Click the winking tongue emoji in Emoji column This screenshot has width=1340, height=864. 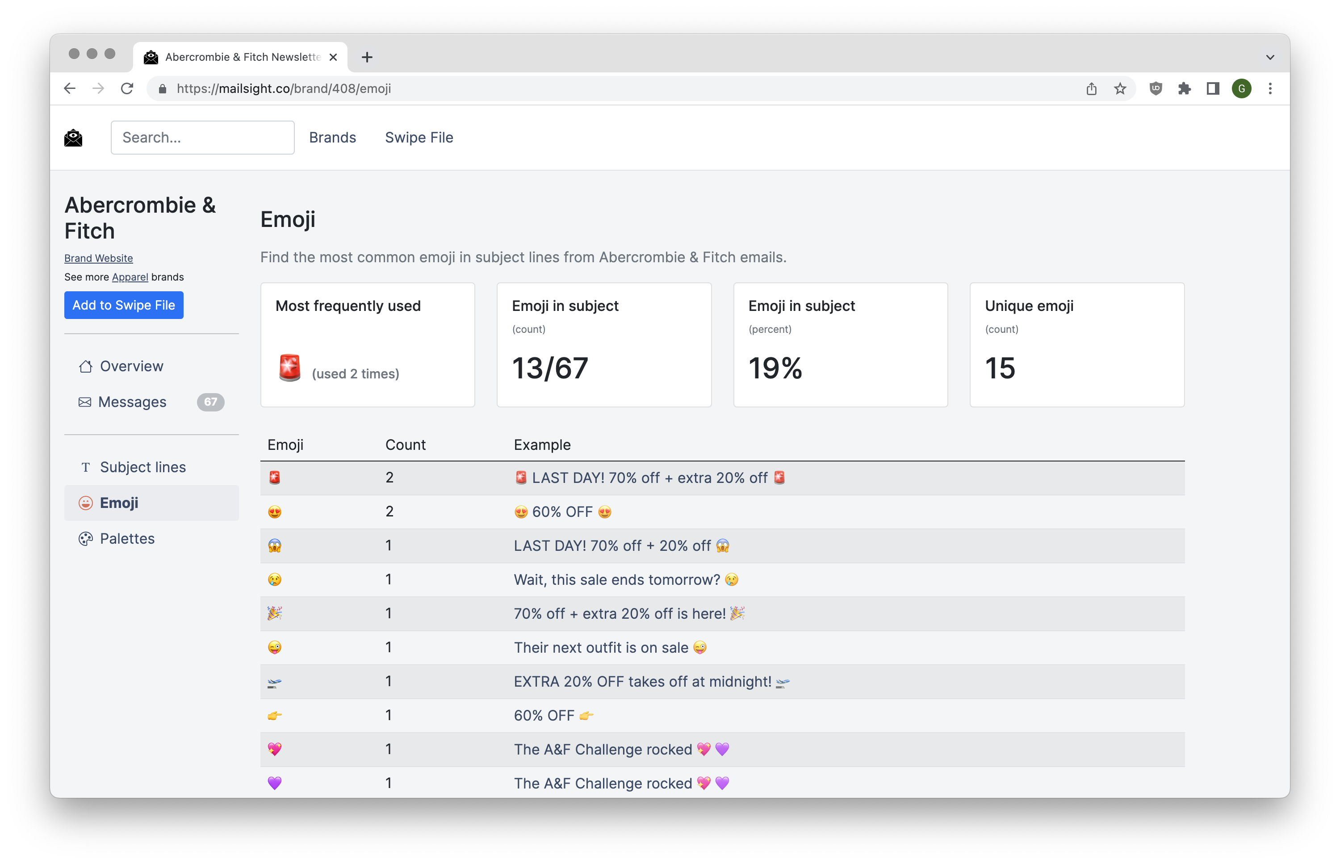[274, 647]
